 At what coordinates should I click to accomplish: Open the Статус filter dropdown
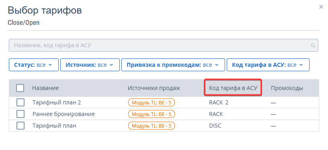(x=34, y=65)
